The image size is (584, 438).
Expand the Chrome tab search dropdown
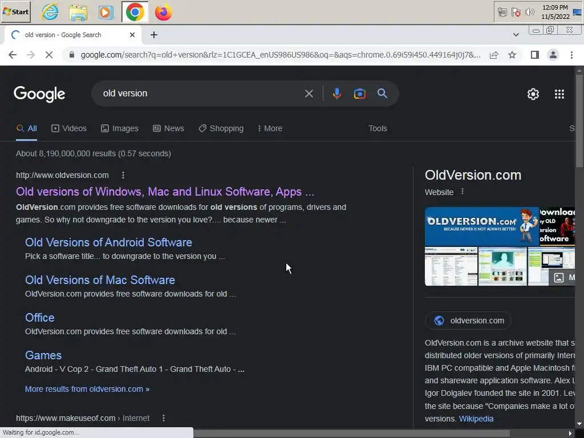coord(516,35)
